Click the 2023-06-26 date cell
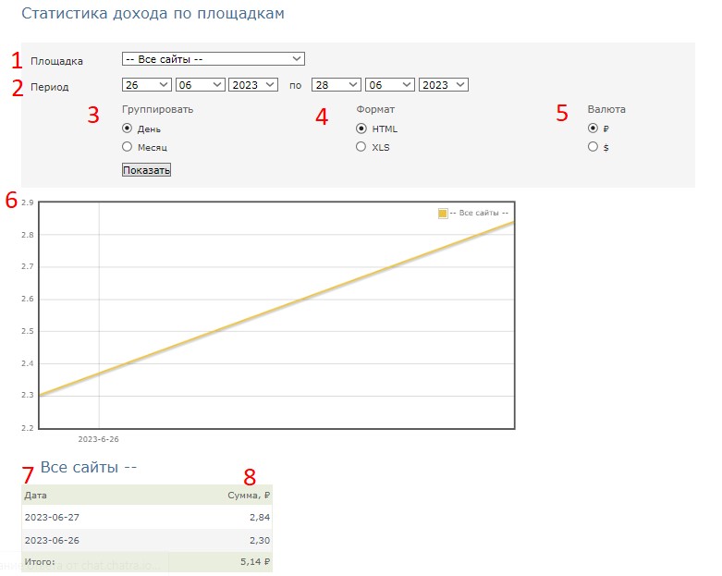 point(52,540)
